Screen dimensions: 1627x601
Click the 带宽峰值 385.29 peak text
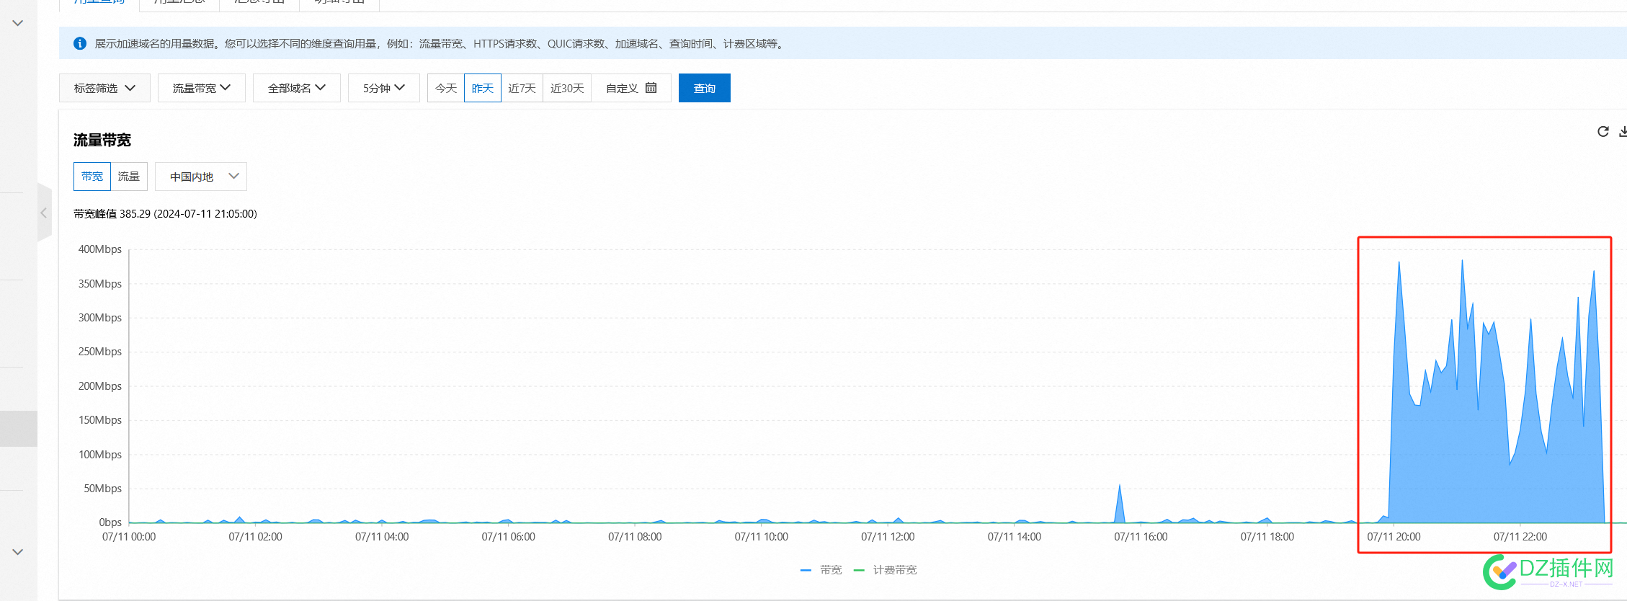pyautogui.click(x=165, y=214)
